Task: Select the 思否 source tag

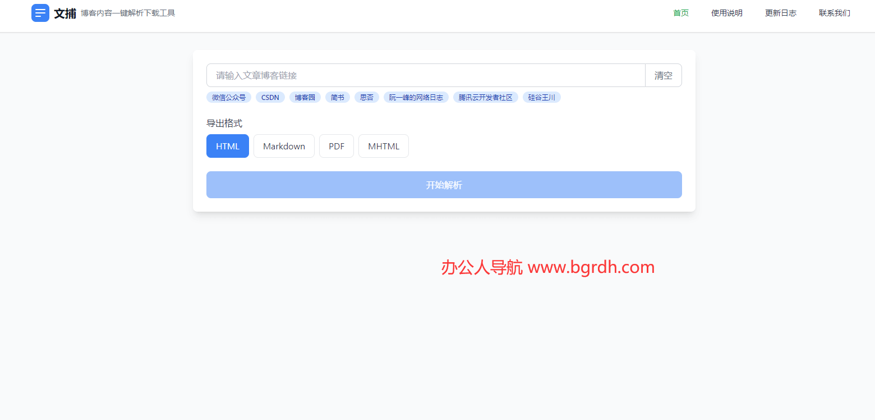Action: coord(366,97)
